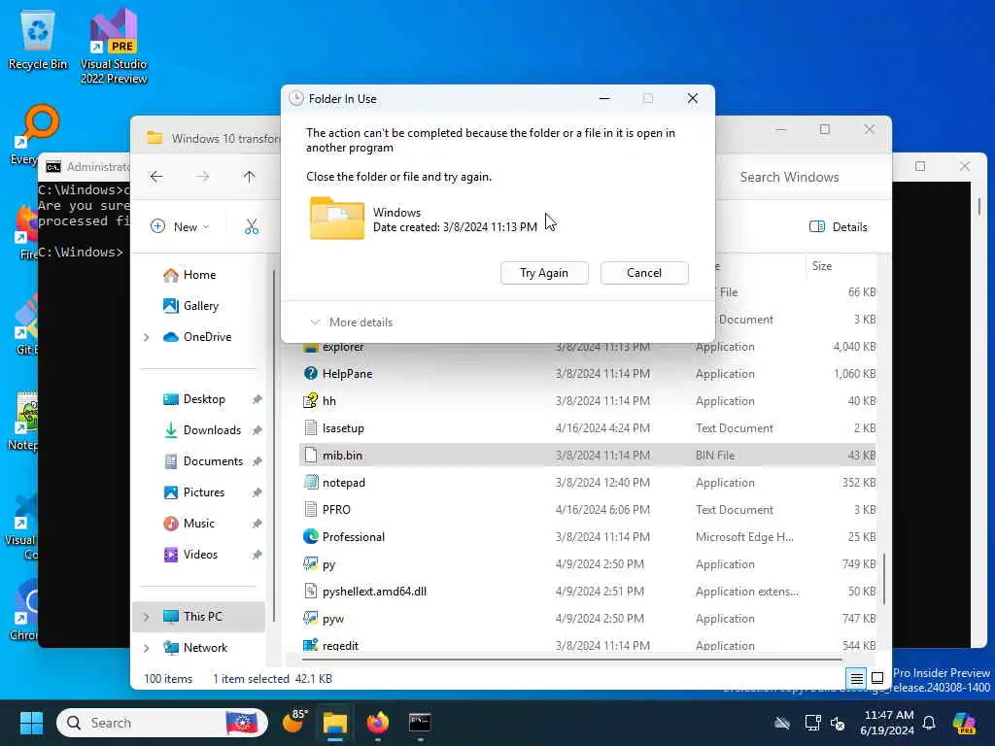Viewport: 995px width, 746px height.
Task: Click the Cut scissors icon
Action: (252, 226)
